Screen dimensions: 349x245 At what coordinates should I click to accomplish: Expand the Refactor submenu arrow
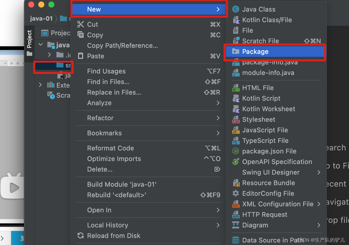[x=218, y=118]
